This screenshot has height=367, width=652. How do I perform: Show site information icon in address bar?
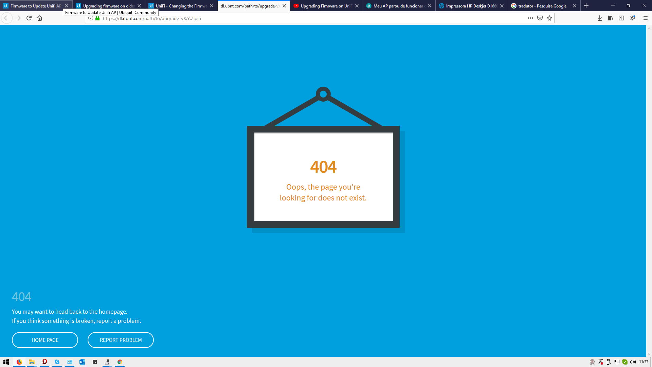coord(91,18)
